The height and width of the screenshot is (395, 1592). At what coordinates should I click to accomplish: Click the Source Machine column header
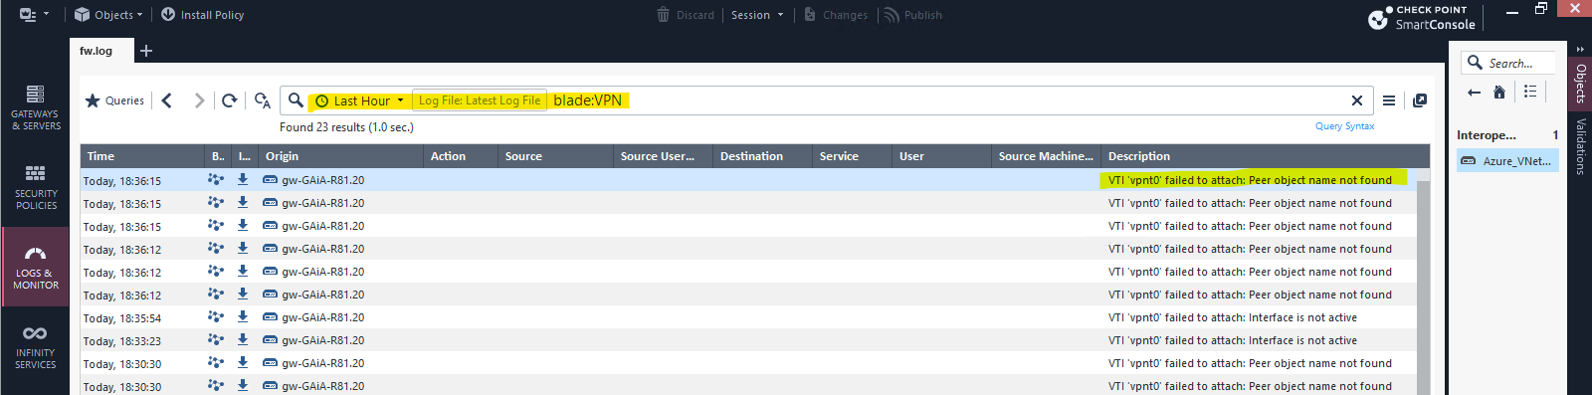click(1046, 156)
